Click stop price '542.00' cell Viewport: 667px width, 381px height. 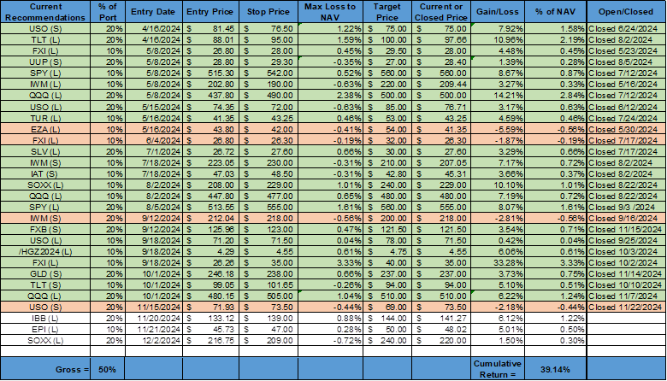[269, 73]
